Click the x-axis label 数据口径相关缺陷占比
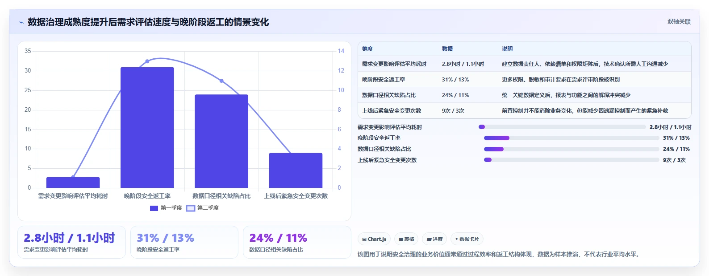This screenshot has width=709, height=276. [221, 196]
